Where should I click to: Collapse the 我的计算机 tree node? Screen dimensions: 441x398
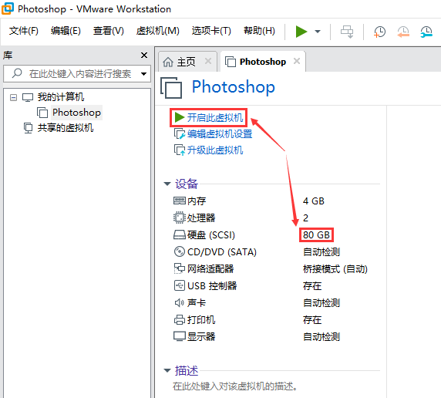click(x=13, y=98)
